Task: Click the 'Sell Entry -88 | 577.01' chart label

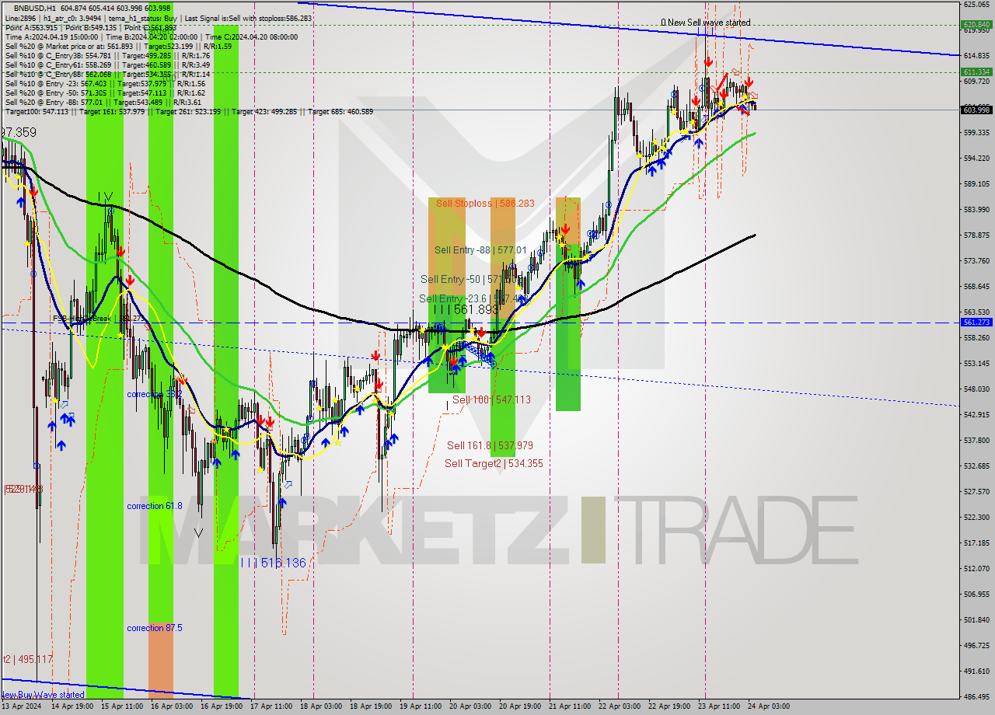Action: (480, 250)
